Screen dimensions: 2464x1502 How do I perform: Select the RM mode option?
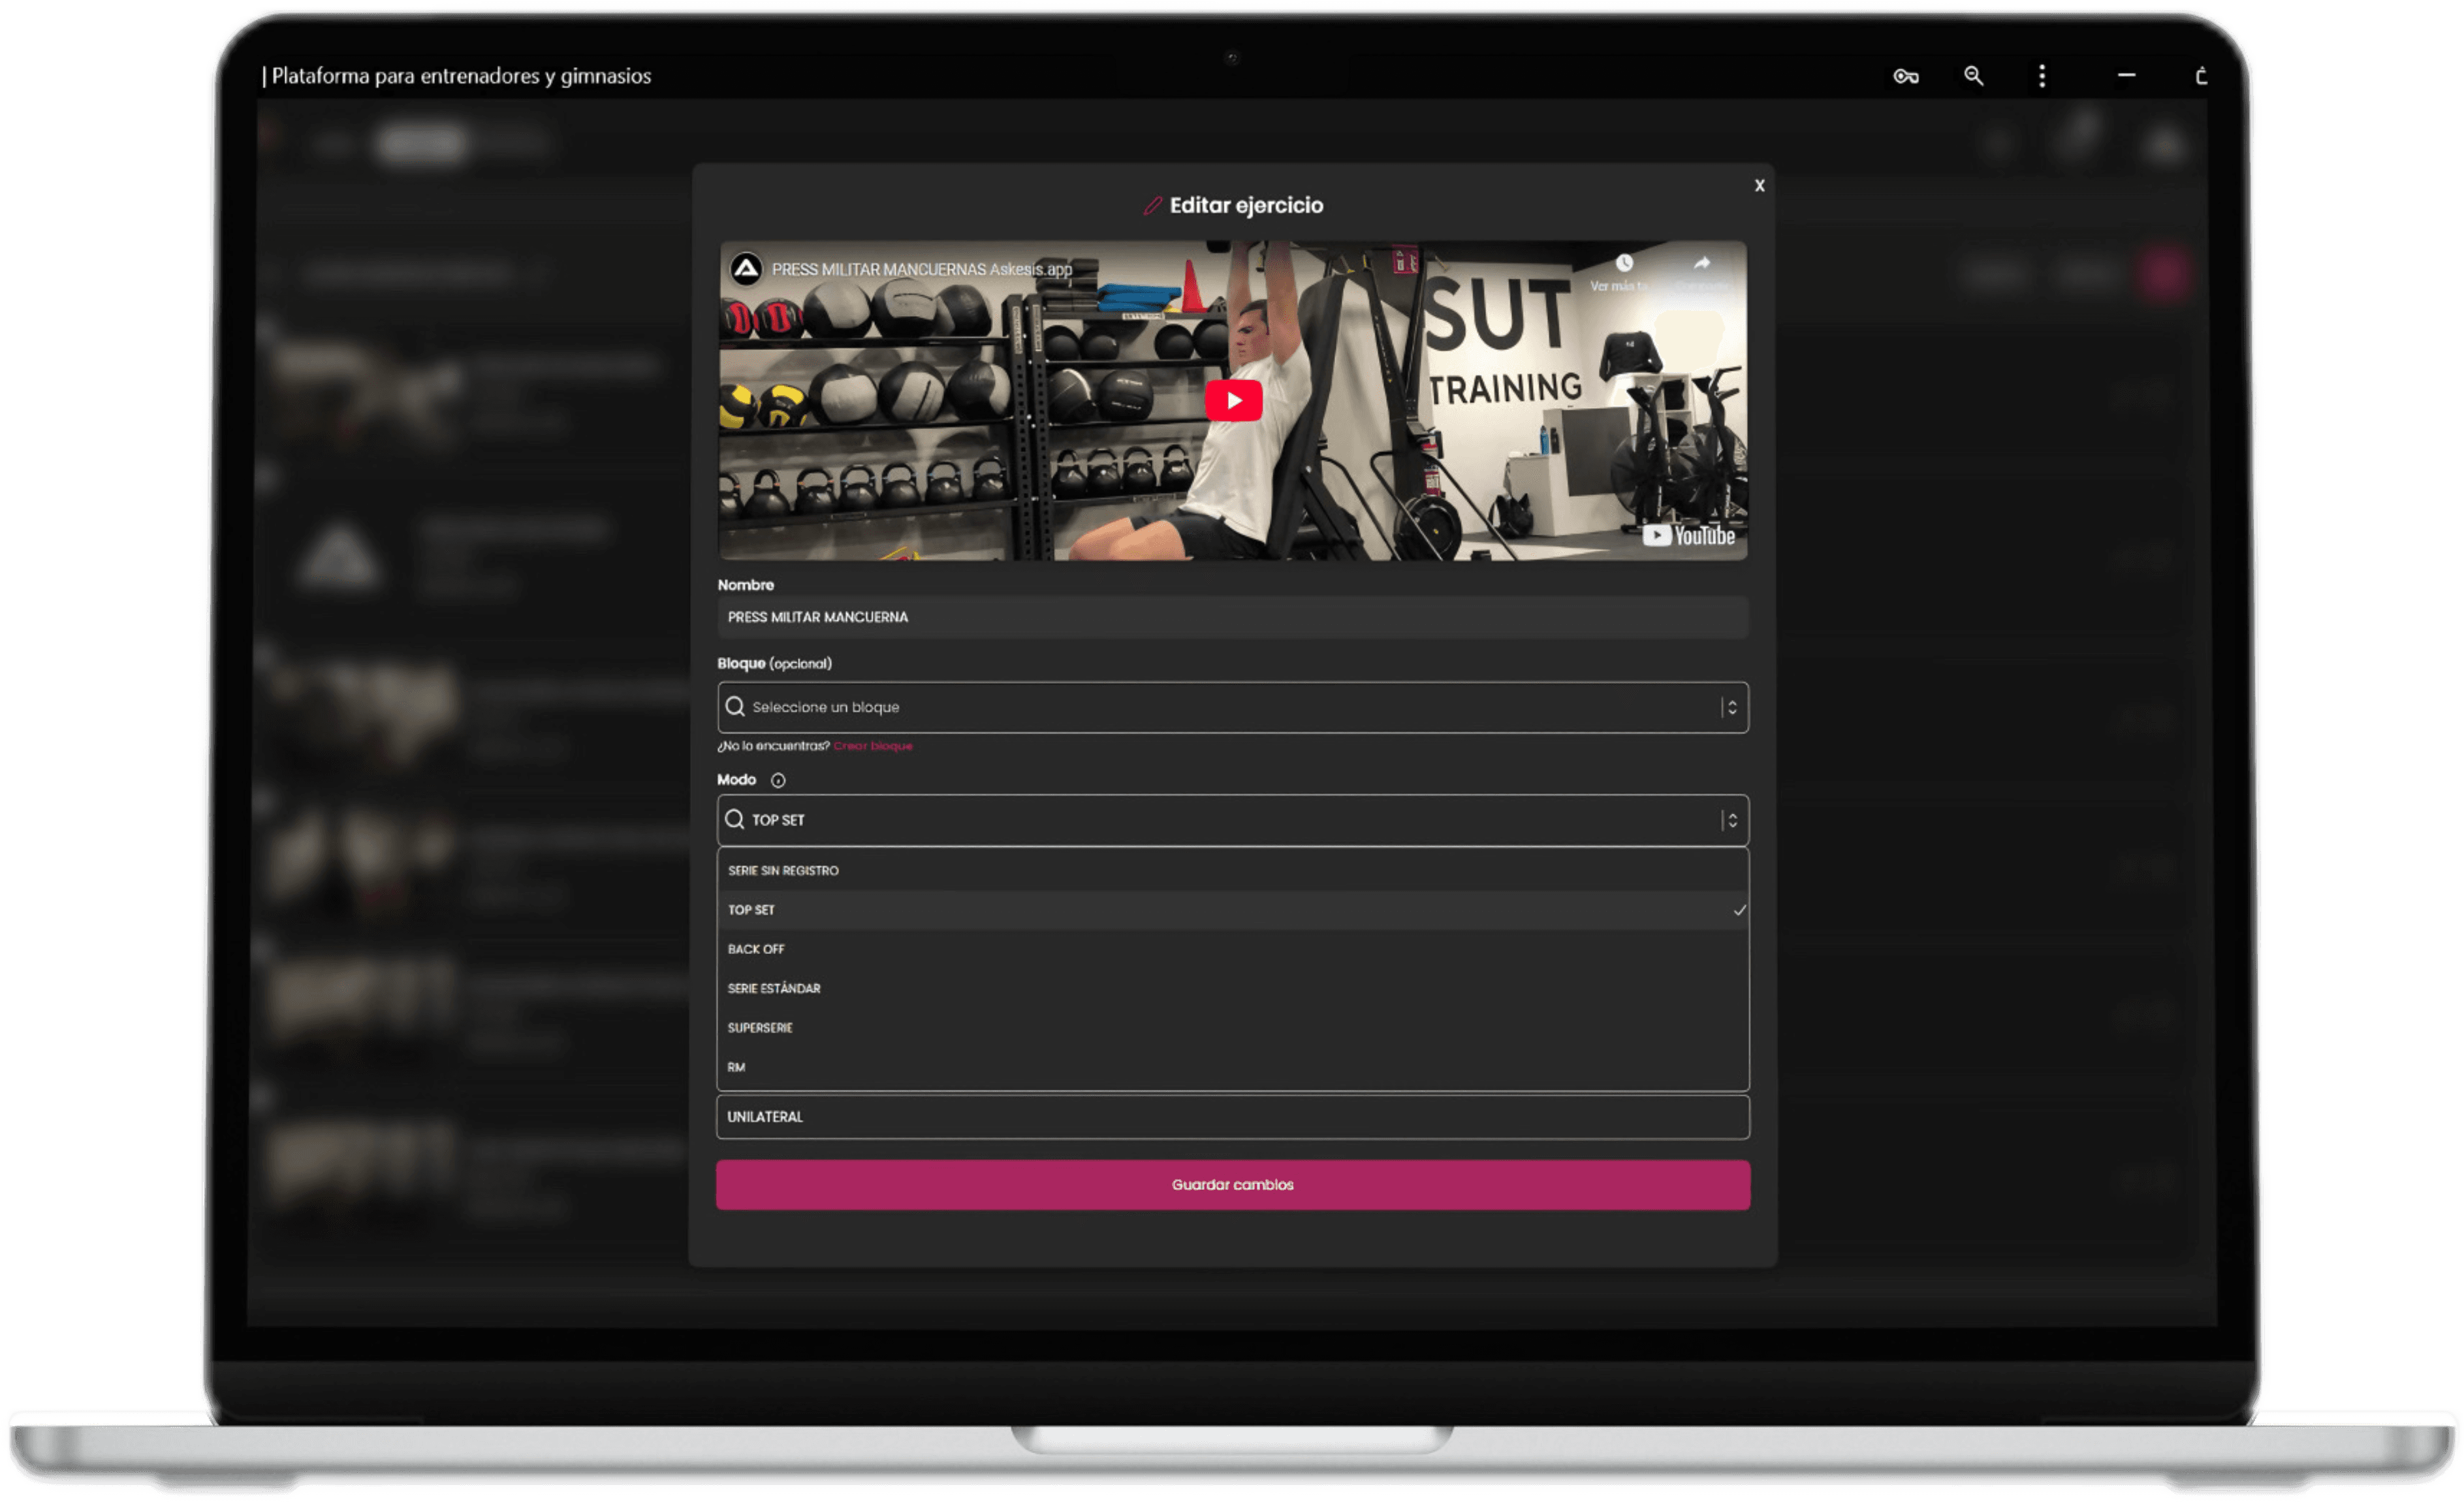coord(736,1067)
